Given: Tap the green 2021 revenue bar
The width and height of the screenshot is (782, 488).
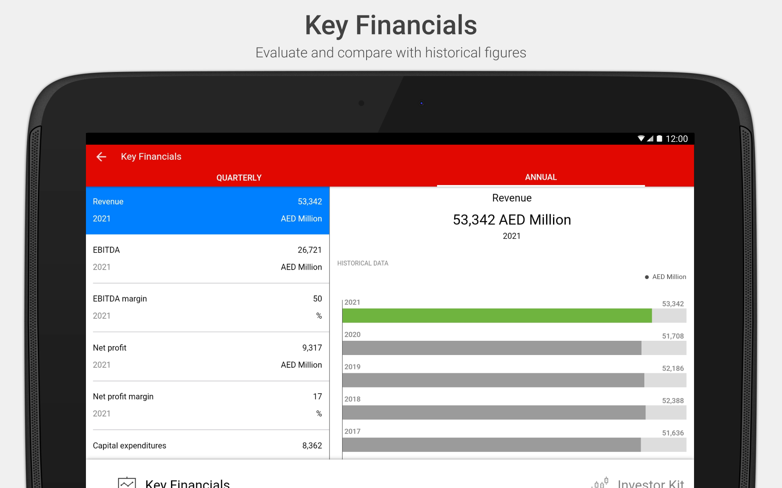Looking at the screenshot, I should (497, 316).
